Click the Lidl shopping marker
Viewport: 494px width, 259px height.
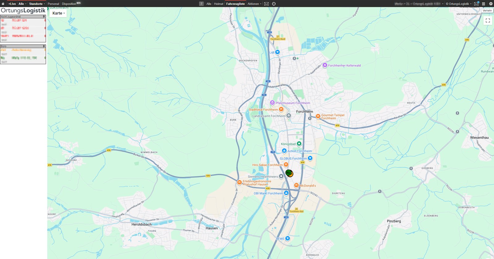(277, 52)
